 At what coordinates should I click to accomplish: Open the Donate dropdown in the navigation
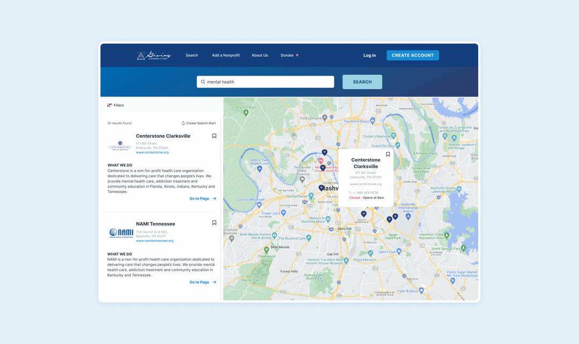coord(287,55)
